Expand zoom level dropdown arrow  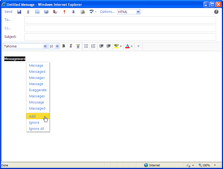tap(215, 165)
